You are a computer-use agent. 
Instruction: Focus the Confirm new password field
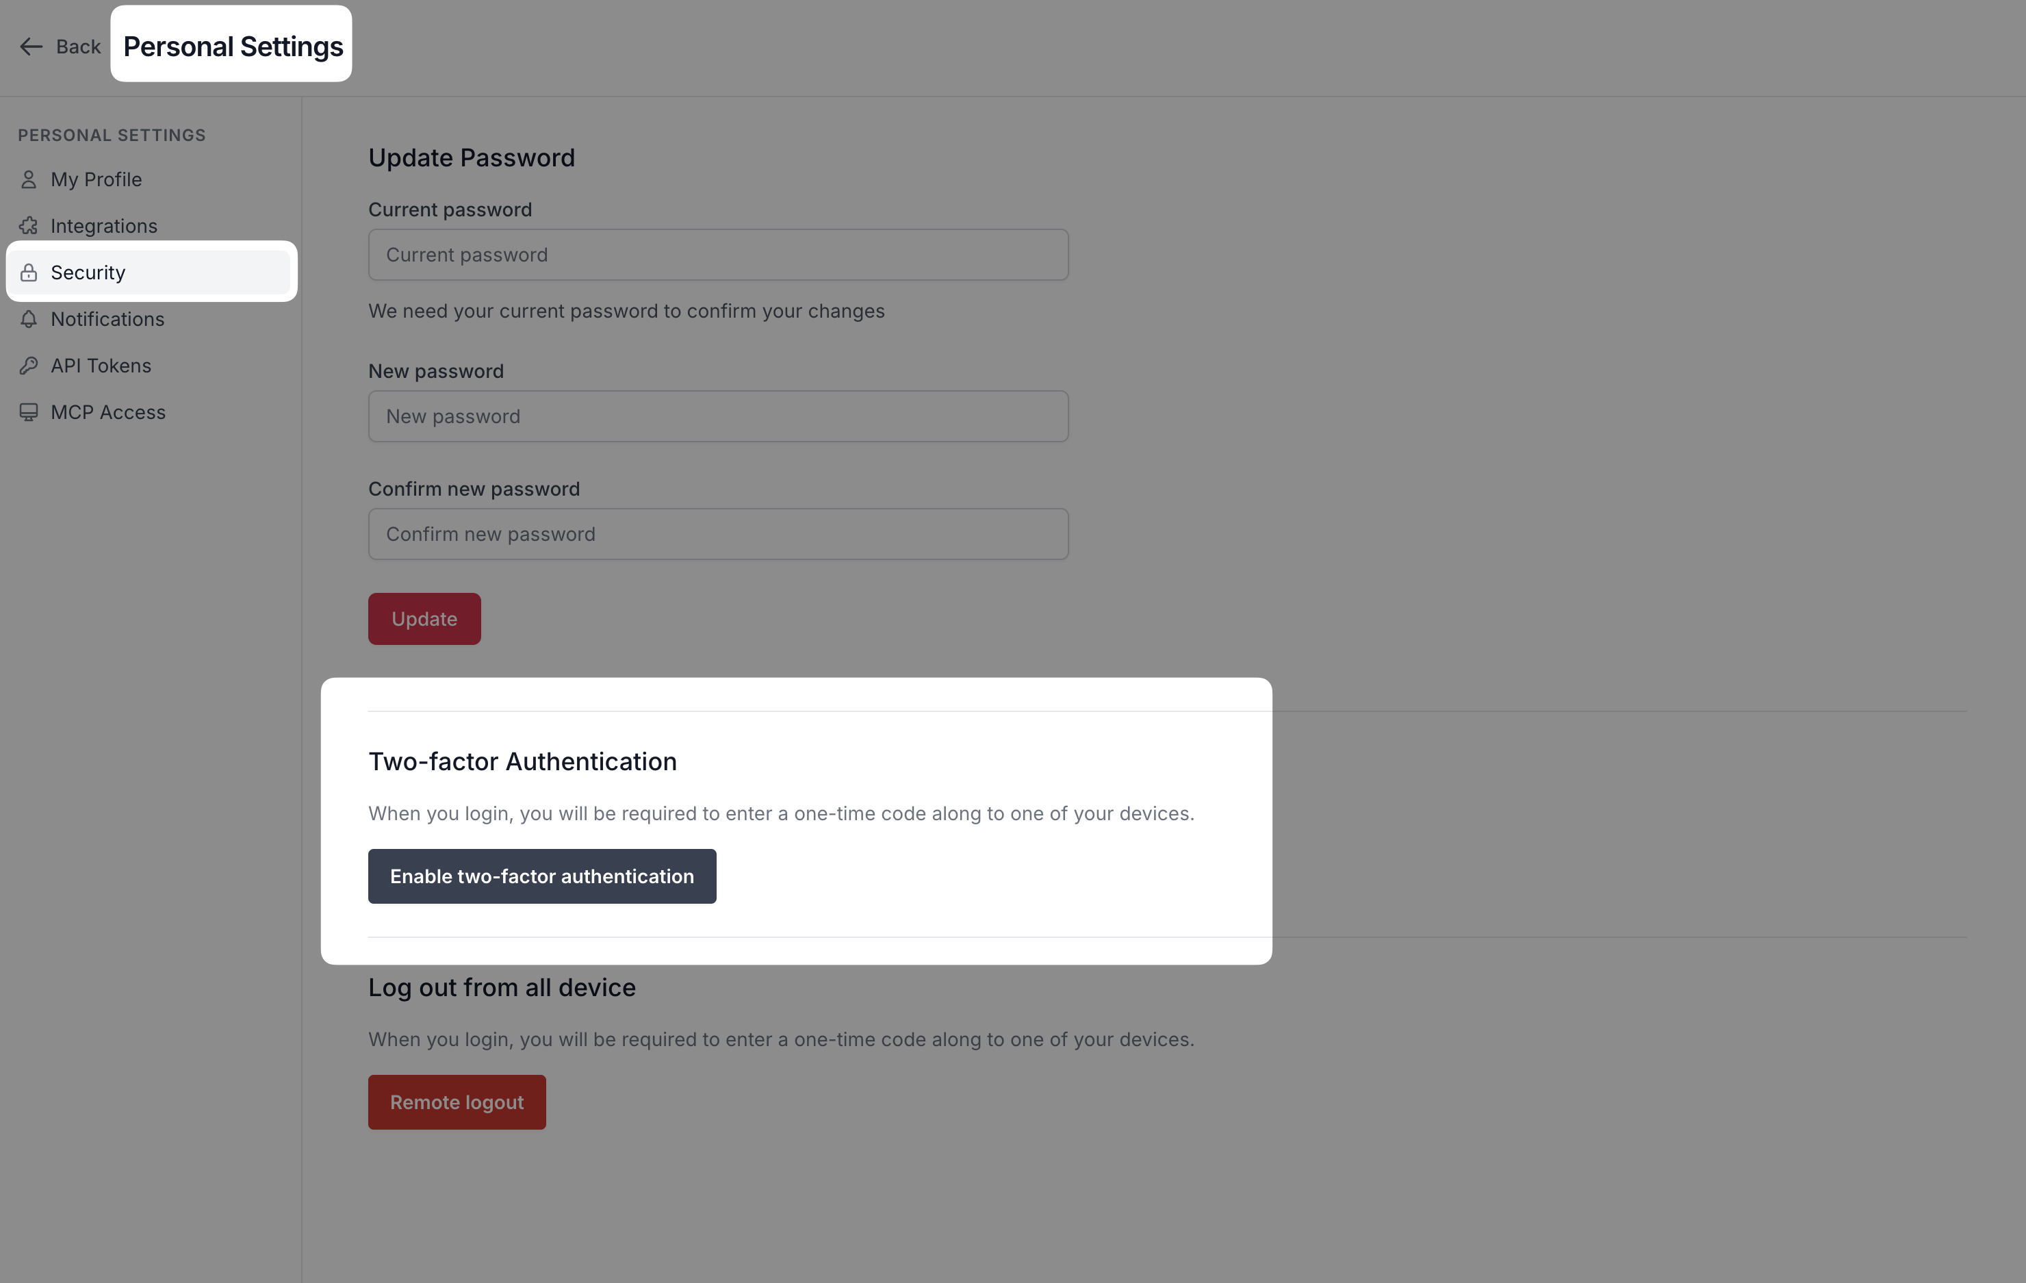point(718,534)
